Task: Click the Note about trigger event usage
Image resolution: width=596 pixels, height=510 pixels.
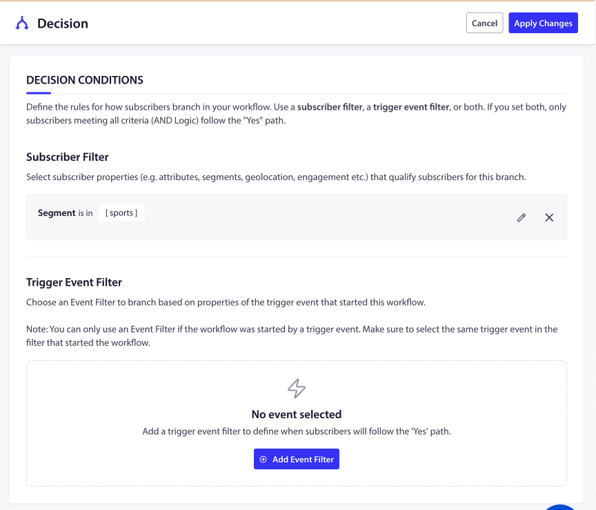Action: [291, 335]
